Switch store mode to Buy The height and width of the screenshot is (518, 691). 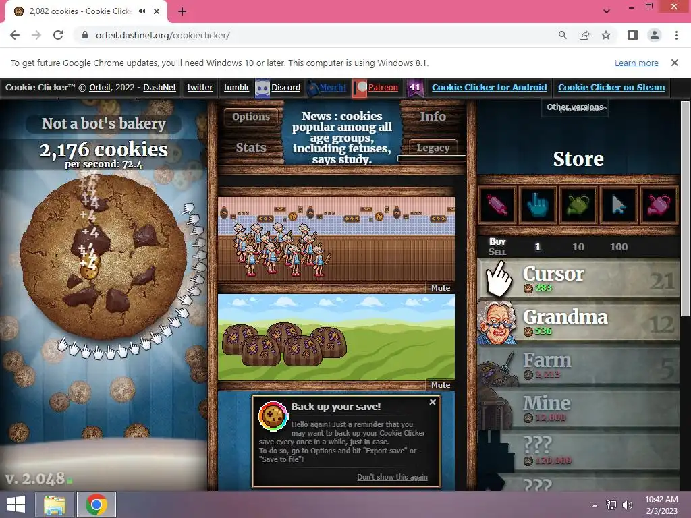point(497,241)
